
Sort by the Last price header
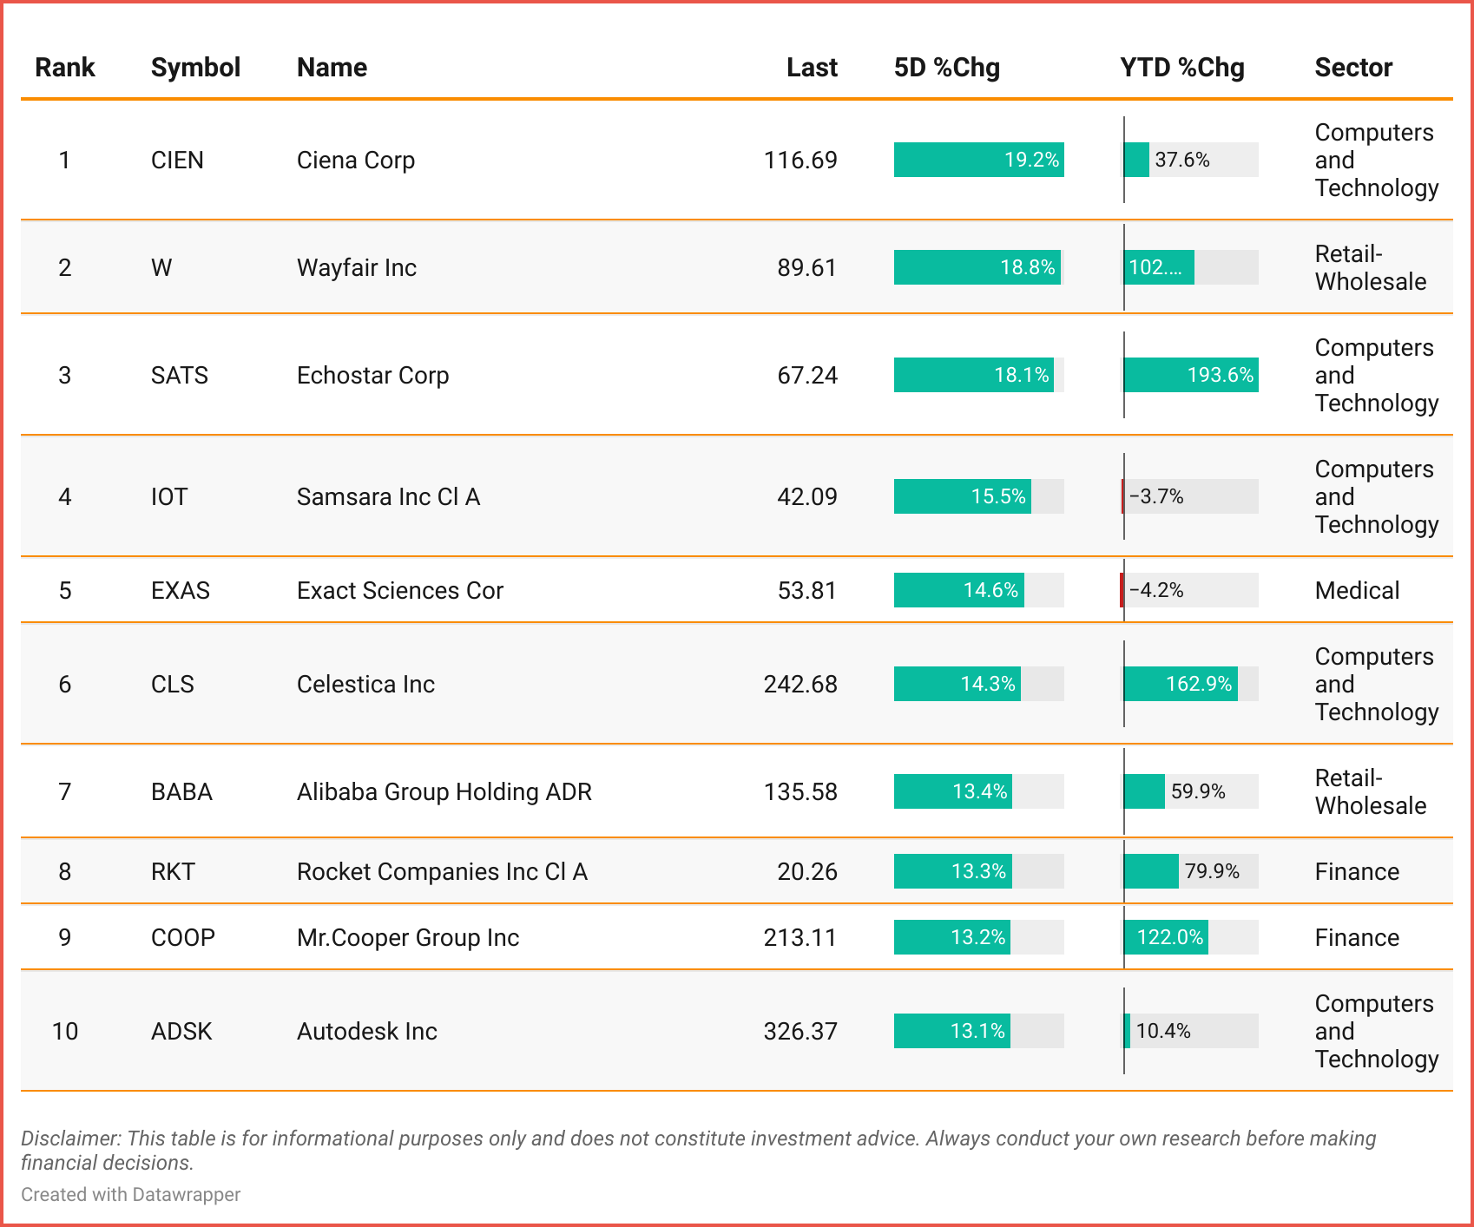click(x=812, y=68)
